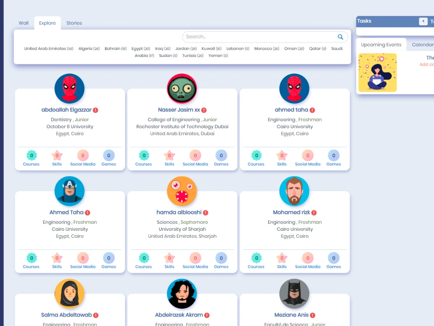Click alert icon next to hamda alblooshi
The width and height of the screenshot is (434, 326).
click(x=205, y=213)
